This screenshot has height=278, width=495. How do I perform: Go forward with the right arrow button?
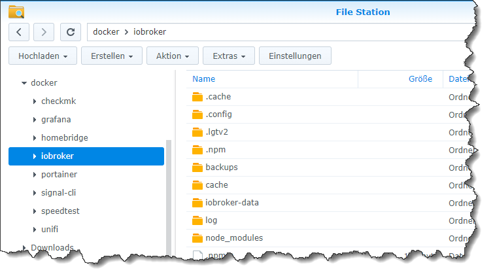44,31
